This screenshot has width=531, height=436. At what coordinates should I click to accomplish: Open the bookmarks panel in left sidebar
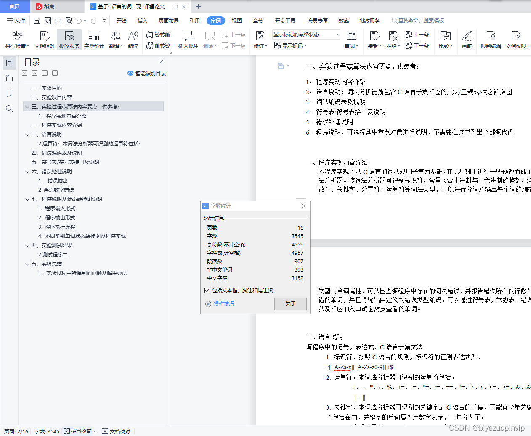(x=9, y=93)
